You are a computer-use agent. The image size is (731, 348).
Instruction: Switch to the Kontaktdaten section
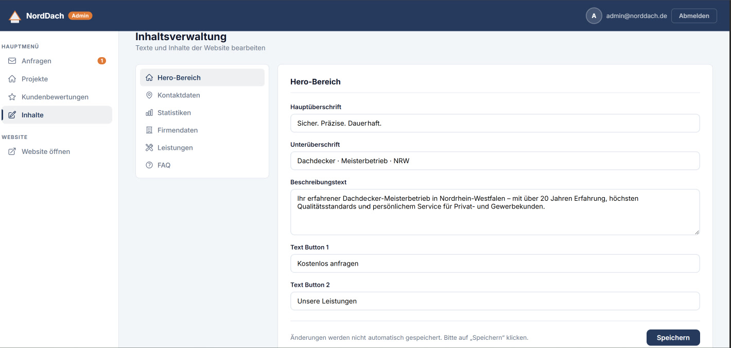(x=202, y=95)
